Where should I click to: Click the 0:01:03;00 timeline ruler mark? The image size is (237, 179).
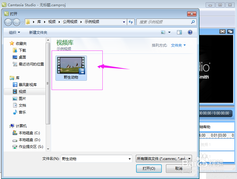(x=218, y=135)
